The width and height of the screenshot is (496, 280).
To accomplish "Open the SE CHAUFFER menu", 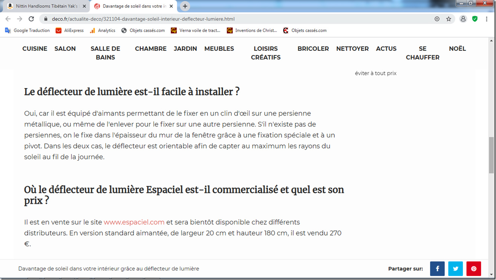I will [x=423, y=53].
